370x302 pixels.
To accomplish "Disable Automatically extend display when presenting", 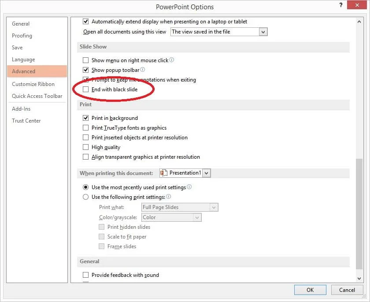I will (86, 21).
